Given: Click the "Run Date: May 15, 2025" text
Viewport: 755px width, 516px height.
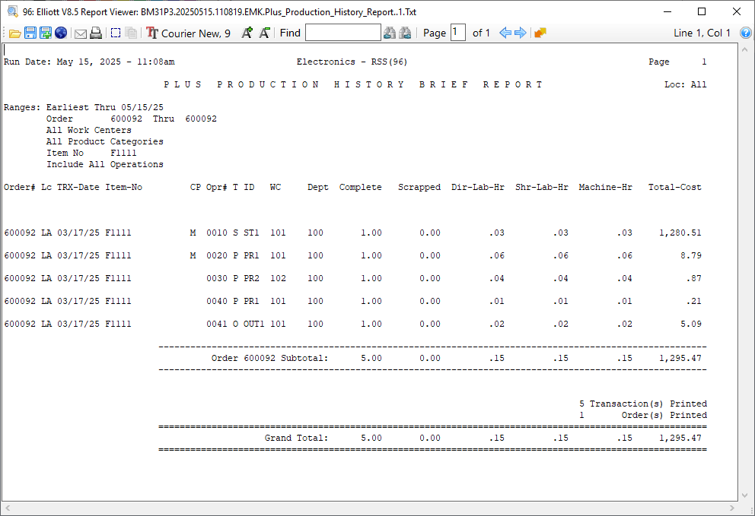Looking at the screenshot, I should click(62, 62).
